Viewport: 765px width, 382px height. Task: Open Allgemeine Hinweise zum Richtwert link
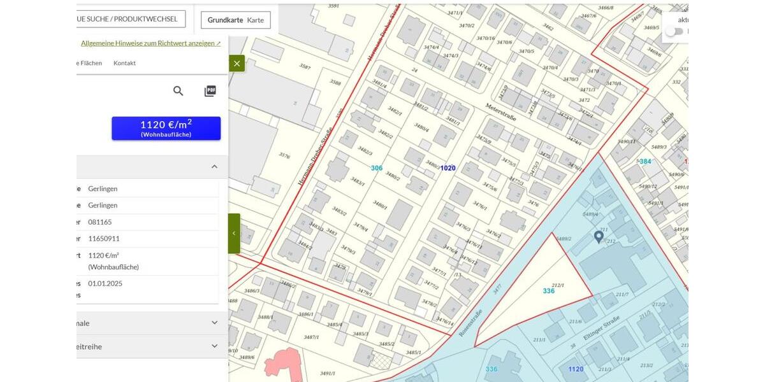[x=150, y=43]
